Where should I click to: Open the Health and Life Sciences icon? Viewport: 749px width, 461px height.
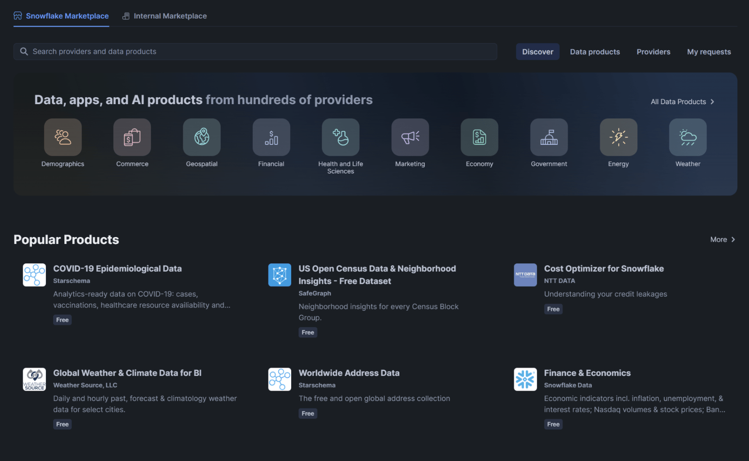click(341, 137)
